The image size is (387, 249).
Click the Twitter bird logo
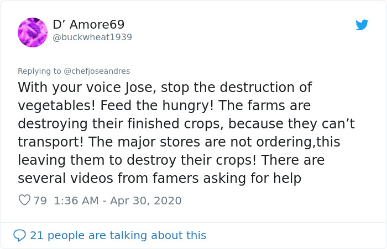tap(362, 25)
